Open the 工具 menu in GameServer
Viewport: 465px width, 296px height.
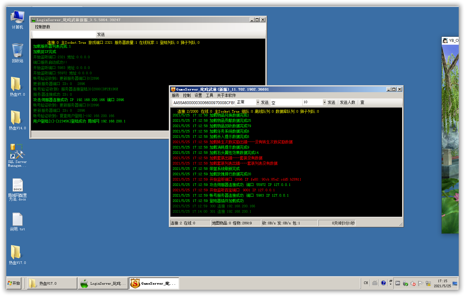(209, 95)
